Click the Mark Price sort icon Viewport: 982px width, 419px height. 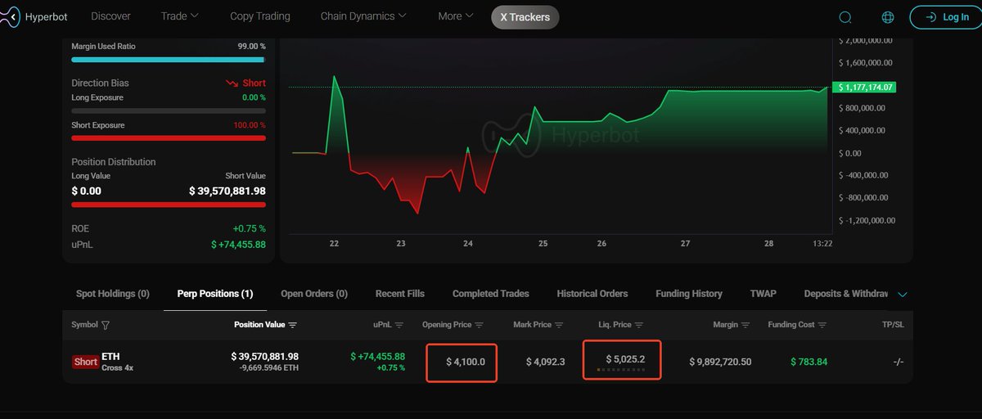(x=560, y=325)
